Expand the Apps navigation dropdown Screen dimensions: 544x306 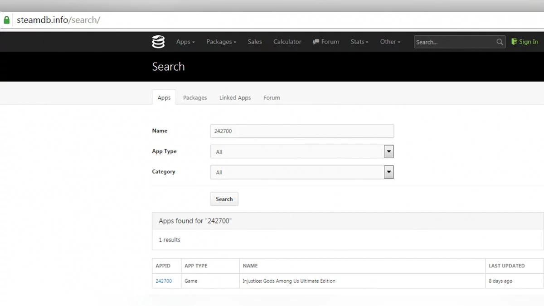(185, 42)
